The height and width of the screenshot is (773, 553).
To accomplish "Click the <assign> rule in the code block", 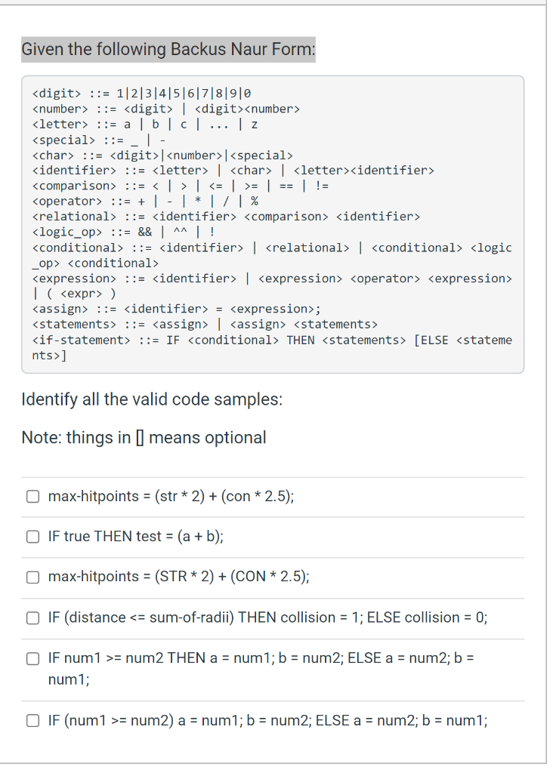I will tap(177, 309).
